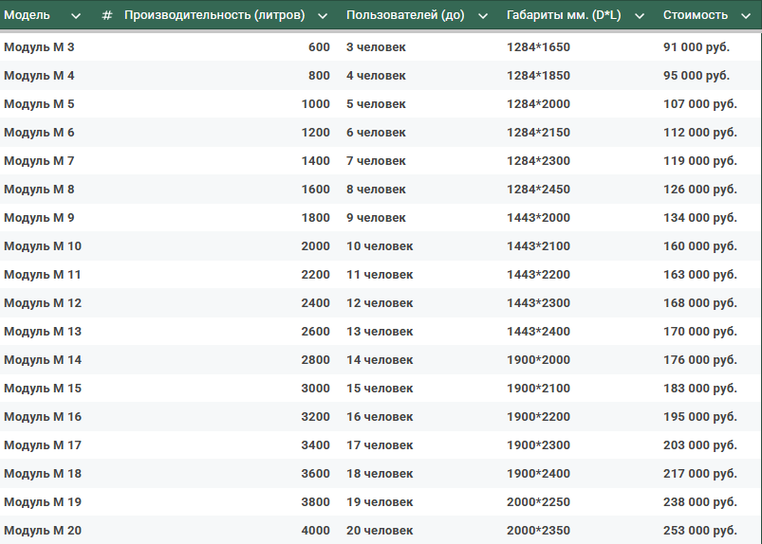Select the 134 000 руб. price cell
762x544 pixels.
pyautogui.click(x=699, y=218)
